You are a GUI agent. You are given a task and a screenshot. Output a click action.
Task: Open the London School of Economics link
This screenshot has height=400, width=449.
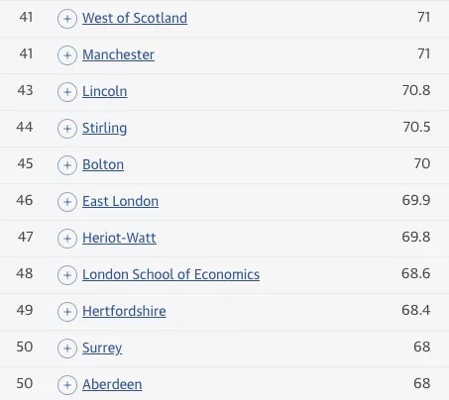click(170, 274)
